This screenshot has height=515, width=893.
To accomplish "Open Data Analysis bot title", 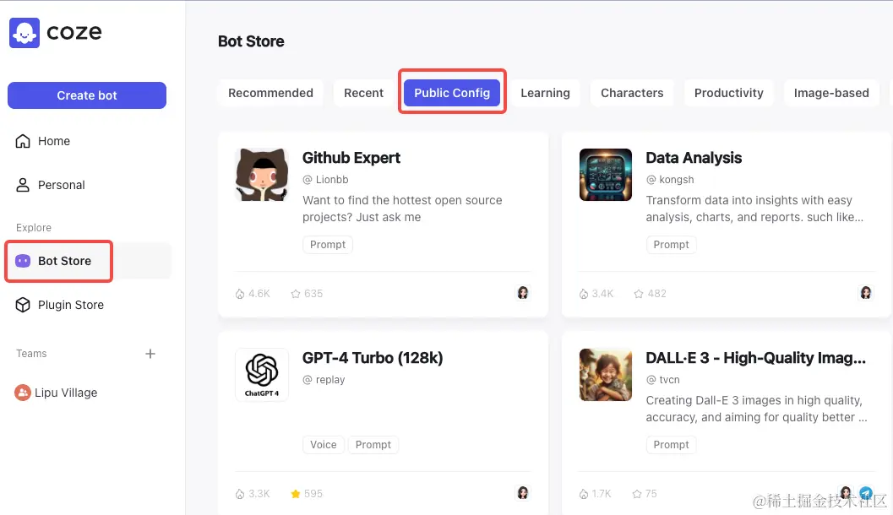I will click(x=694, y=158).
